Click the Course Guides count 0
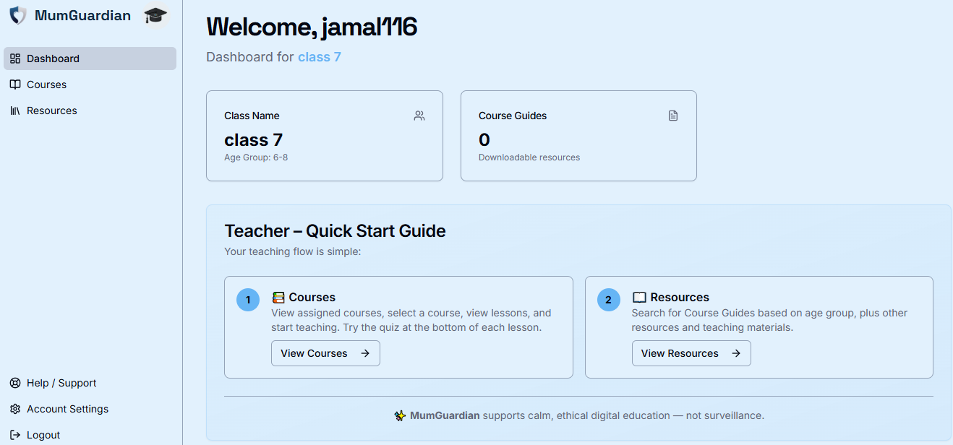Screen dimensions: 953x445 point(484,139)
